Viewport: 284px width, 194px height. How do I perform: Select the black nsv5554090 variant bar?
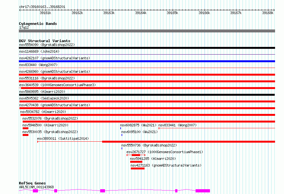point(147,48)
